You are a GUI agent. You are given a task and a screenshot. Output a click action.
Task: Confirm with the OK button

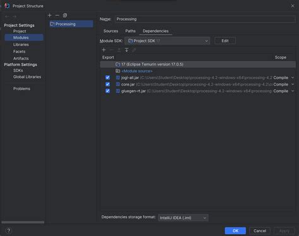[235, 231]
